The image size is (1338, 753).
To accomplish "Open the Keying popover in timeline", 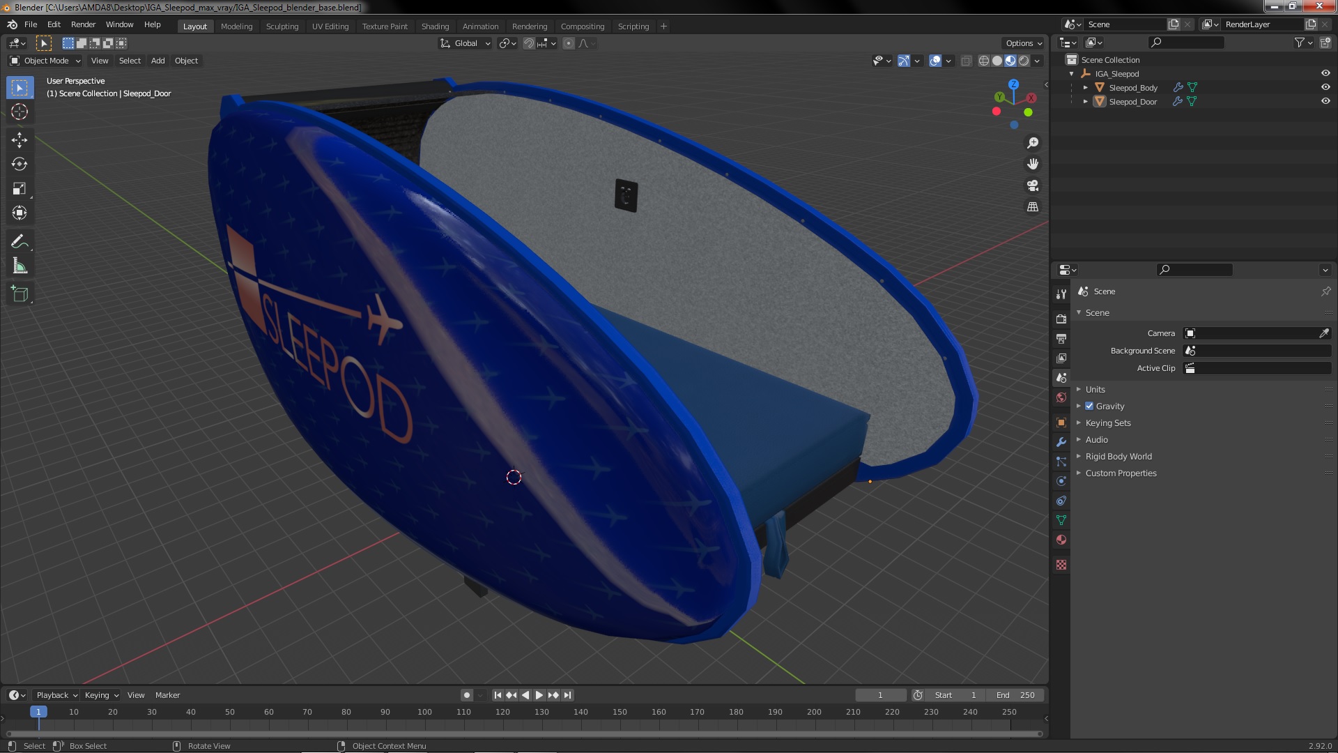I will coord(101,695).
